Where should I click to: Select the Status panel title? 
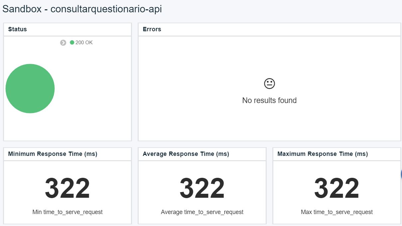point(17,29)
